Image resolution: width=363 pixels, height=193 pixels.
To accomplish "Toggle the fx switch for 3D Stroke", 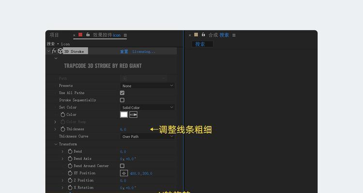I will tap(54, 51).
